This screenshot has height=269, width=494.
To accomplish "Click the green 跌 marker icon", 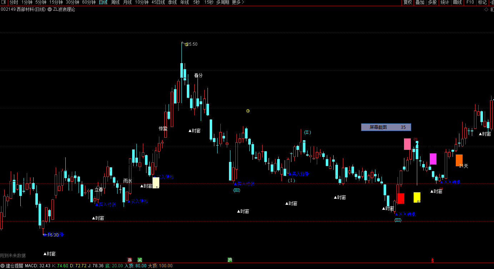I will coord(230,260).
